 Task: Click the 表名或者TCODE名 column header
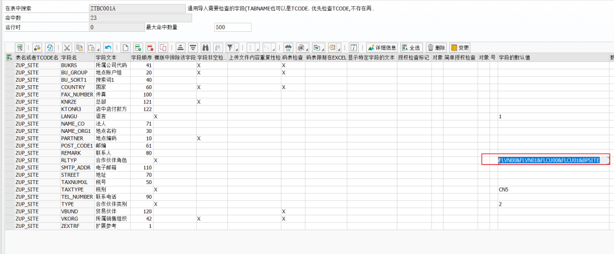pyautogui.click(x=37, y=57)
